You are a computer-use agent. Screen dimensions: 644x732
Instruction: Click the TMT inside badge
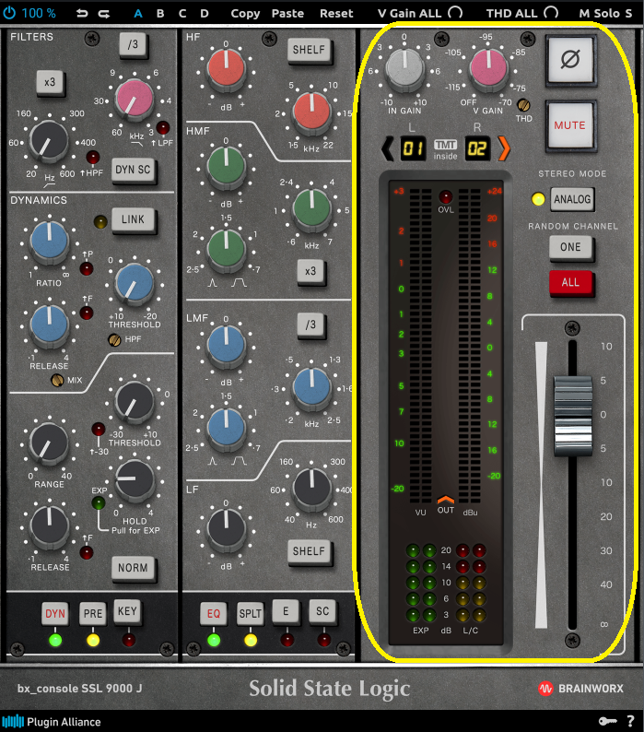[x=445, y=149]
